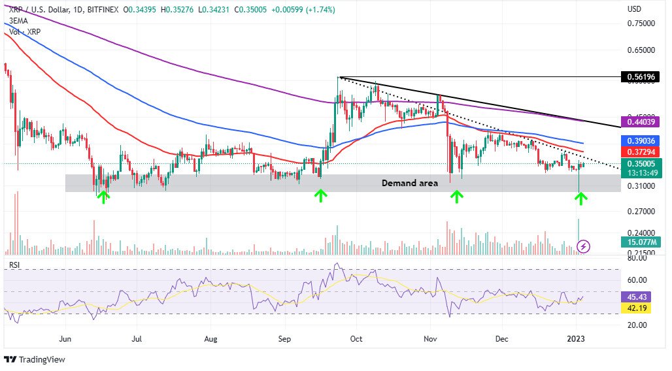The image size is (672, 371).
Task: Click the purple 0.44039 EMA price label
Action: [x=641, y=121]
